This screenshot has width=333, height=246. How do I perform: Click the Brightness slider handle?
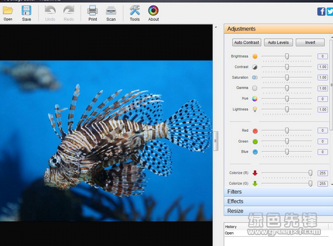point(287,56)
